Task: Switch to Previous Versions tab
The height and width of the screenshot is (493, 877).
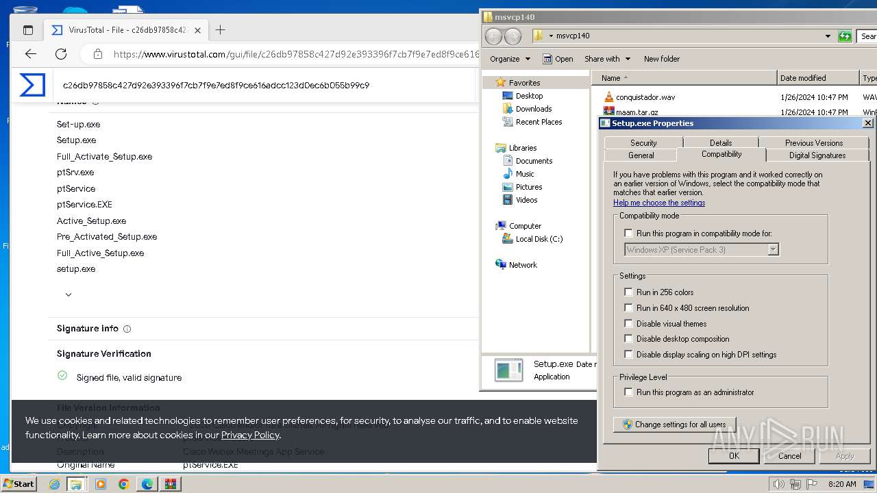Action: pos(814,142)
